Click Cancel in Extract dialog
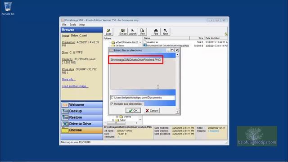 pos(152,111)
